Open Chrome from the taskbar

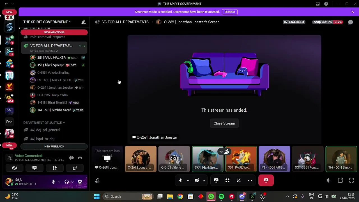(x=180, y=196)
